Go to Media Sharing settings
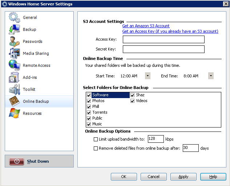This screenshot has height=186, width=230. click(39, 53)
